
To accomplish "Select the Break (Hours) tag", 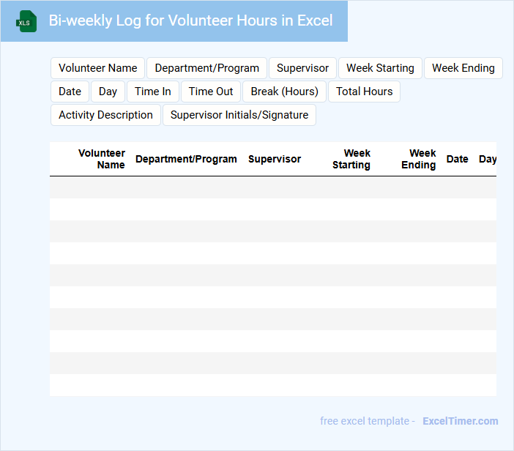I will coord(284,92).
